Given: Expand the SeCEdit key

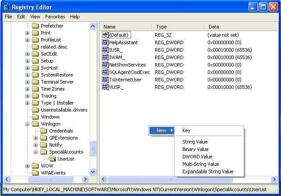Looking at the screenshot, I should coord(28,54).
